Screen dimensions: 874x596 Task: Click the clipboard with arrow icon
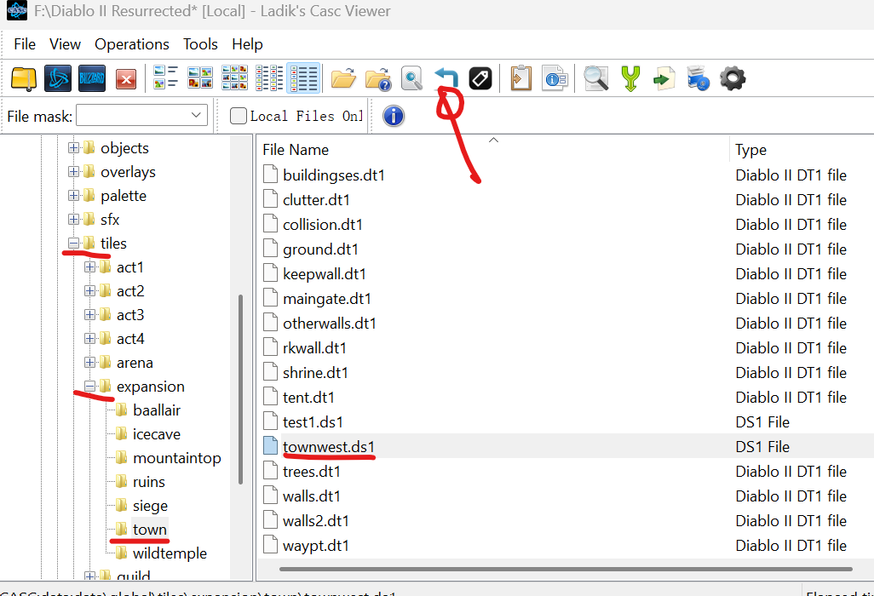(x=521, y=78)
